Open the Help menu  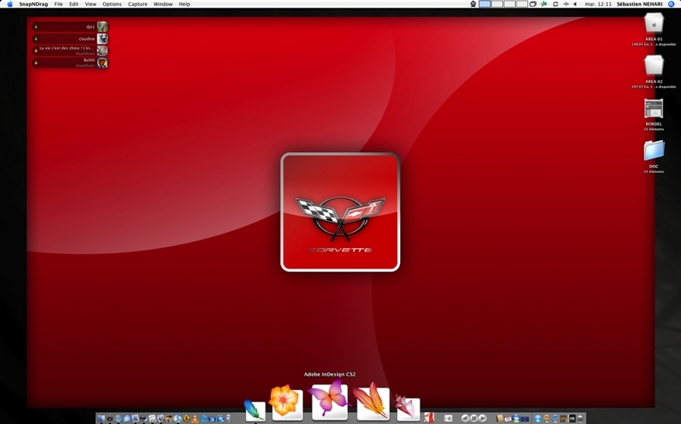click(x=184, y=4)
